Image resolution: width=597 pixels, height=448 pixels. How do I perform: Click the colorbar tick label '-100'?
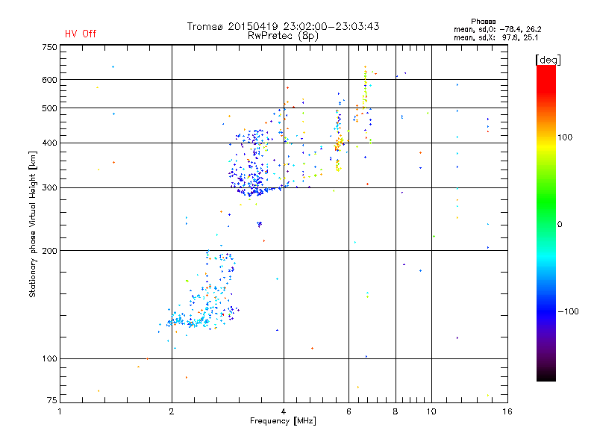click(569, 311)
